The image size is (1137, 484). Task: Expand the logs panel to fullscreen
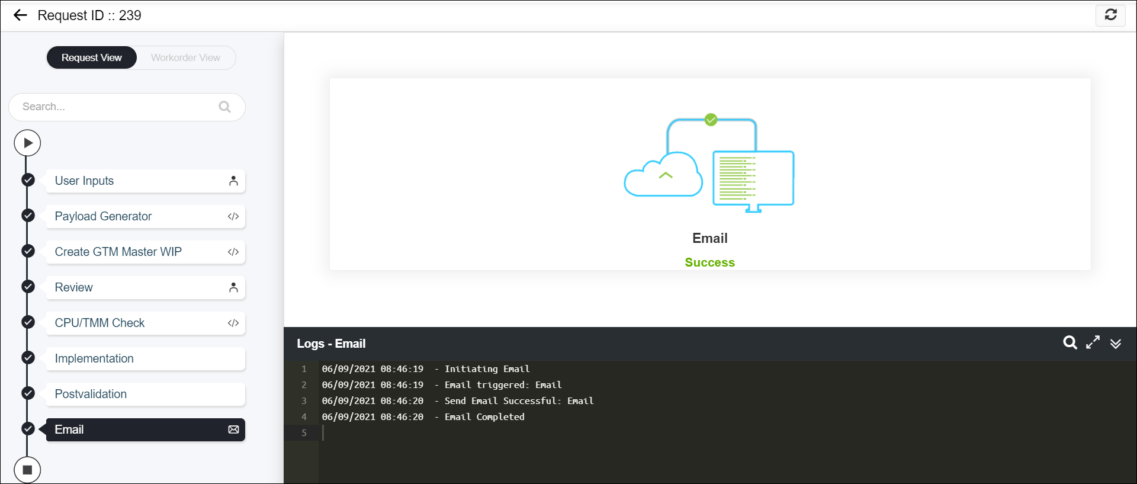point(1093,342)
